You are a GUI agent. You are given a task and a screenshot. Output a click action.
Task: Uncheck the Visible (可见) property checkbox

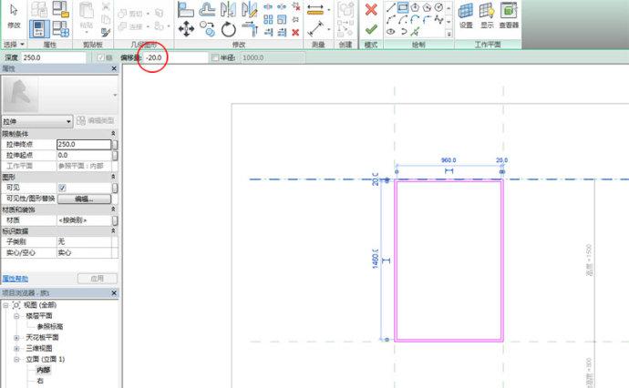[x=62, y=187]
